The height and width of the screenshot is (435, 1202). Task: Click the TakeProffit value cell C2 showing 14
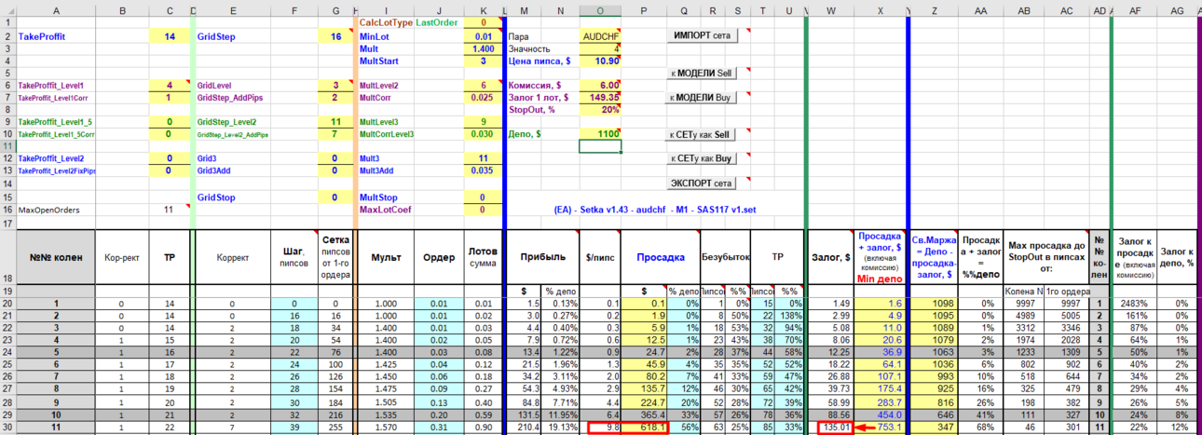coord(169,35)
